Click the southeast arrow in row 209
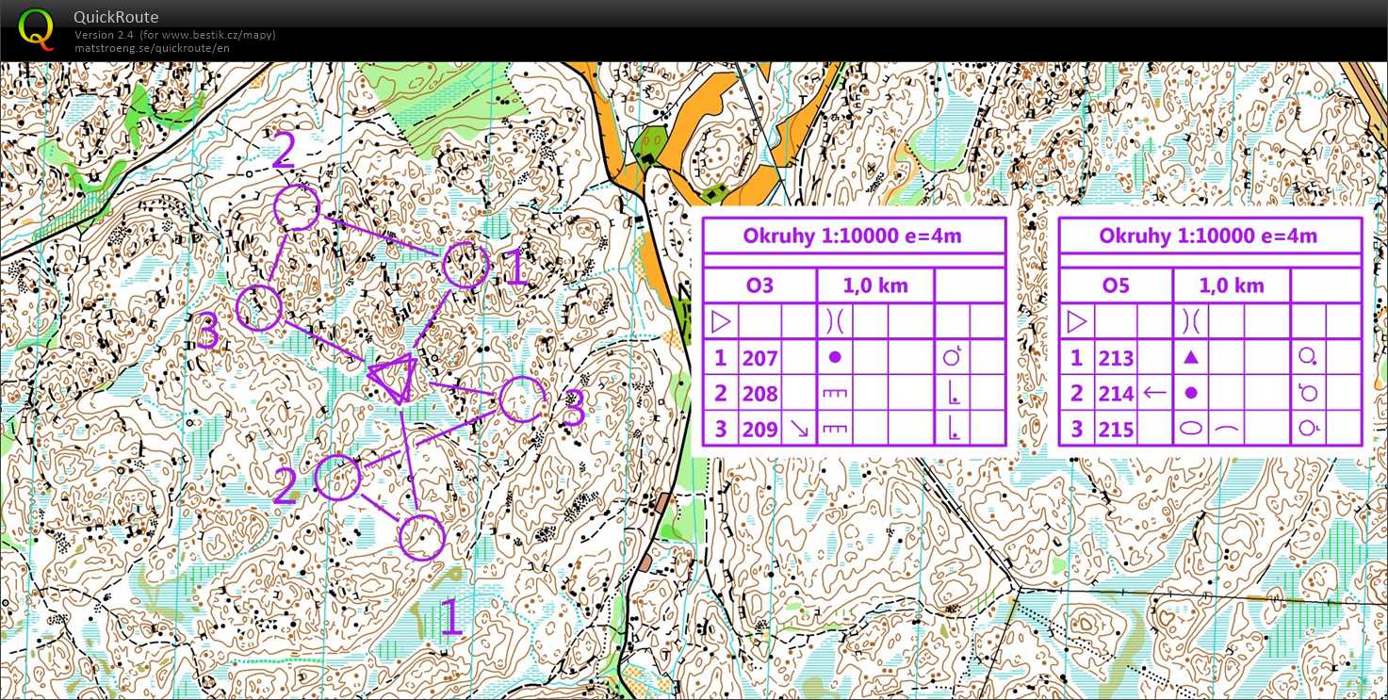 pos(799,430)
